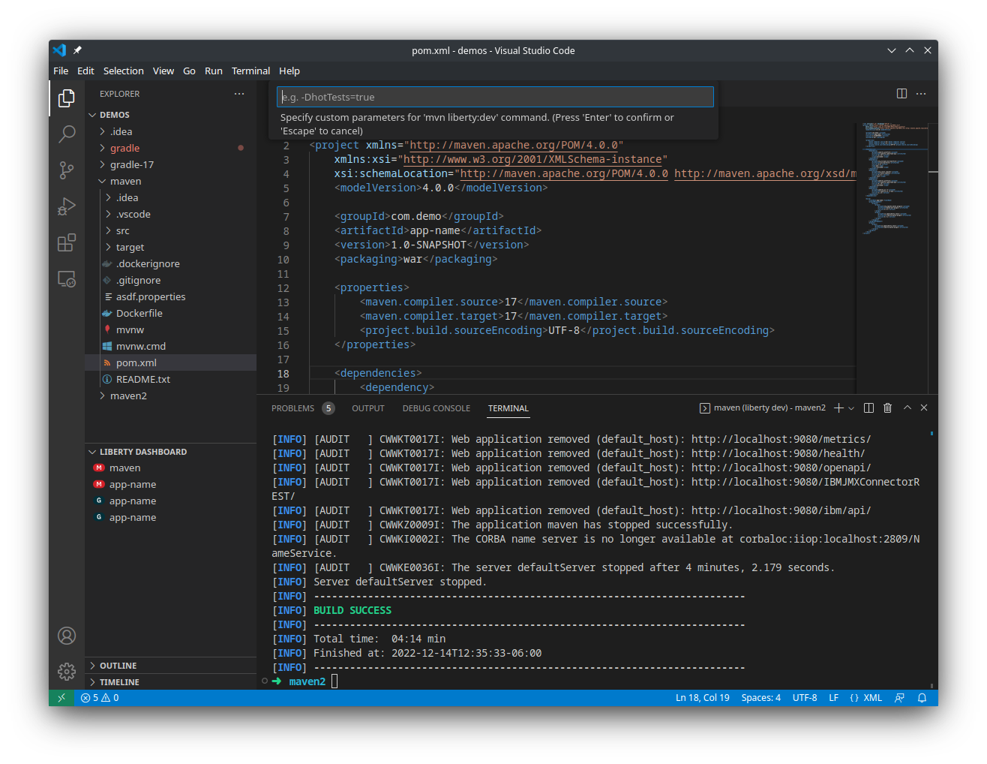The height and width of the screenshot is (764, 987).
Task: Open the Remote Explorer view icon
Action: [x=67, y=279]
